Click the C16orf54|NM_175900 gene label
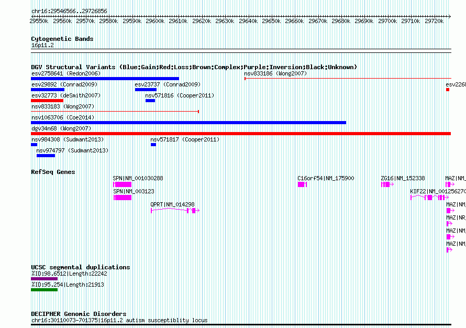This screenshot has height=328, width=466. [x=326, y=178]
